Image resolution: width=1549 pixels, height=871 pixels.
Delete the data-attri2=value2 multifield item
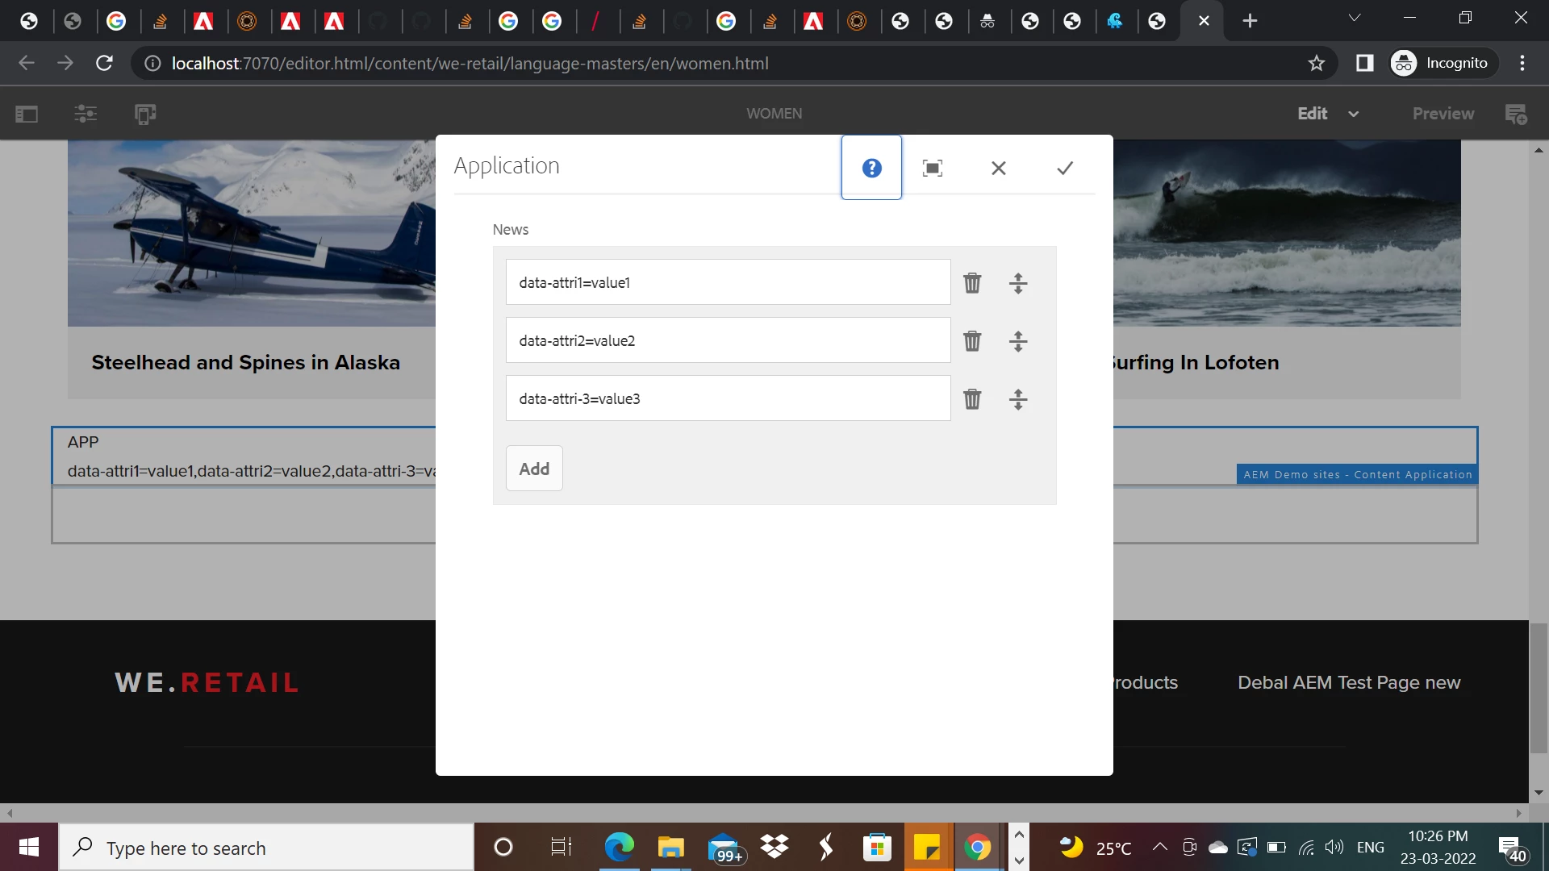click(x=972, y=341)
